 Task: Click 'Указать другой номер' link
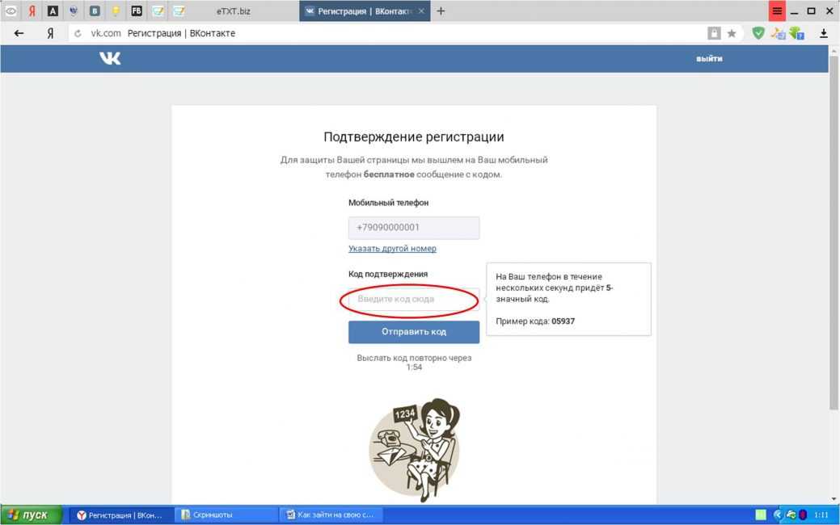click(392, 248)
